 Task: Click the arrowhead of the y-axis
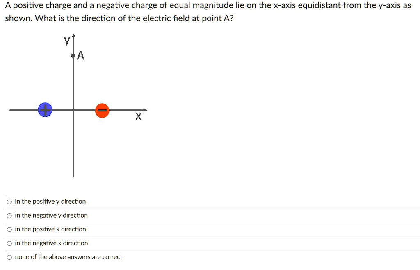pyautogui.click(x=73, y=36)
